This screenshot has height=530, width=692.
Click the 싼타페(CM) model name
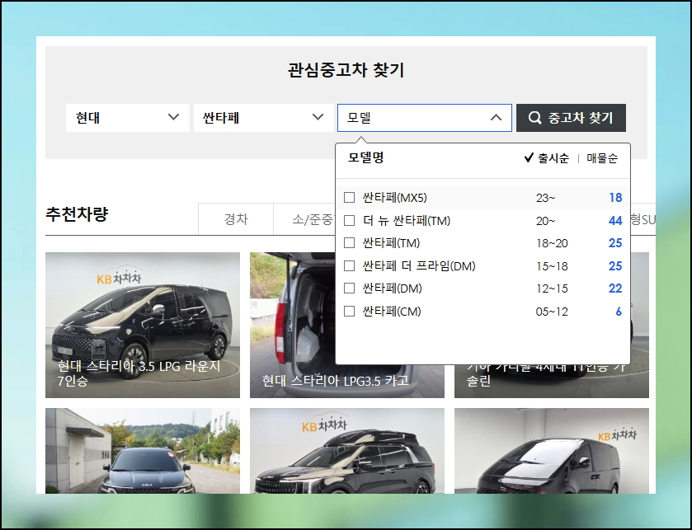pyautogui.click(x=392, y=312)
